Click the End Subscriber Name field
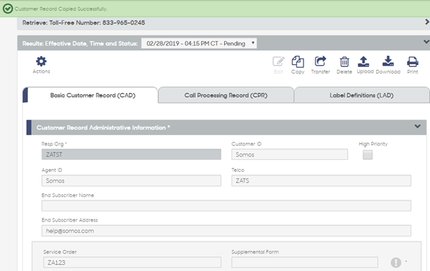 pyautogui.click(x=226, y=205)
